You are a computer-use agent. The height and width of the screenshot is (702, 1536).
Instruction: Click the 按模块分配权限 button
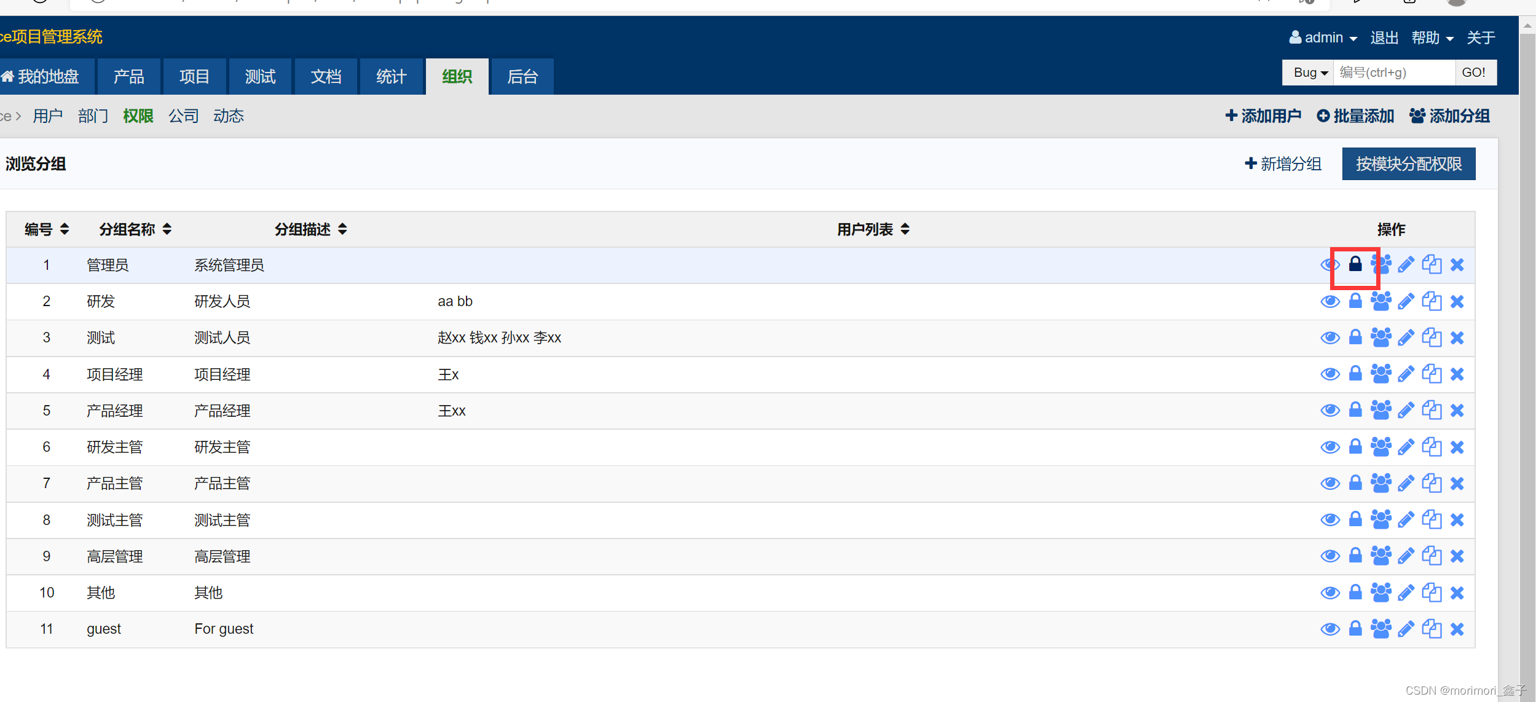point(1408,164)
